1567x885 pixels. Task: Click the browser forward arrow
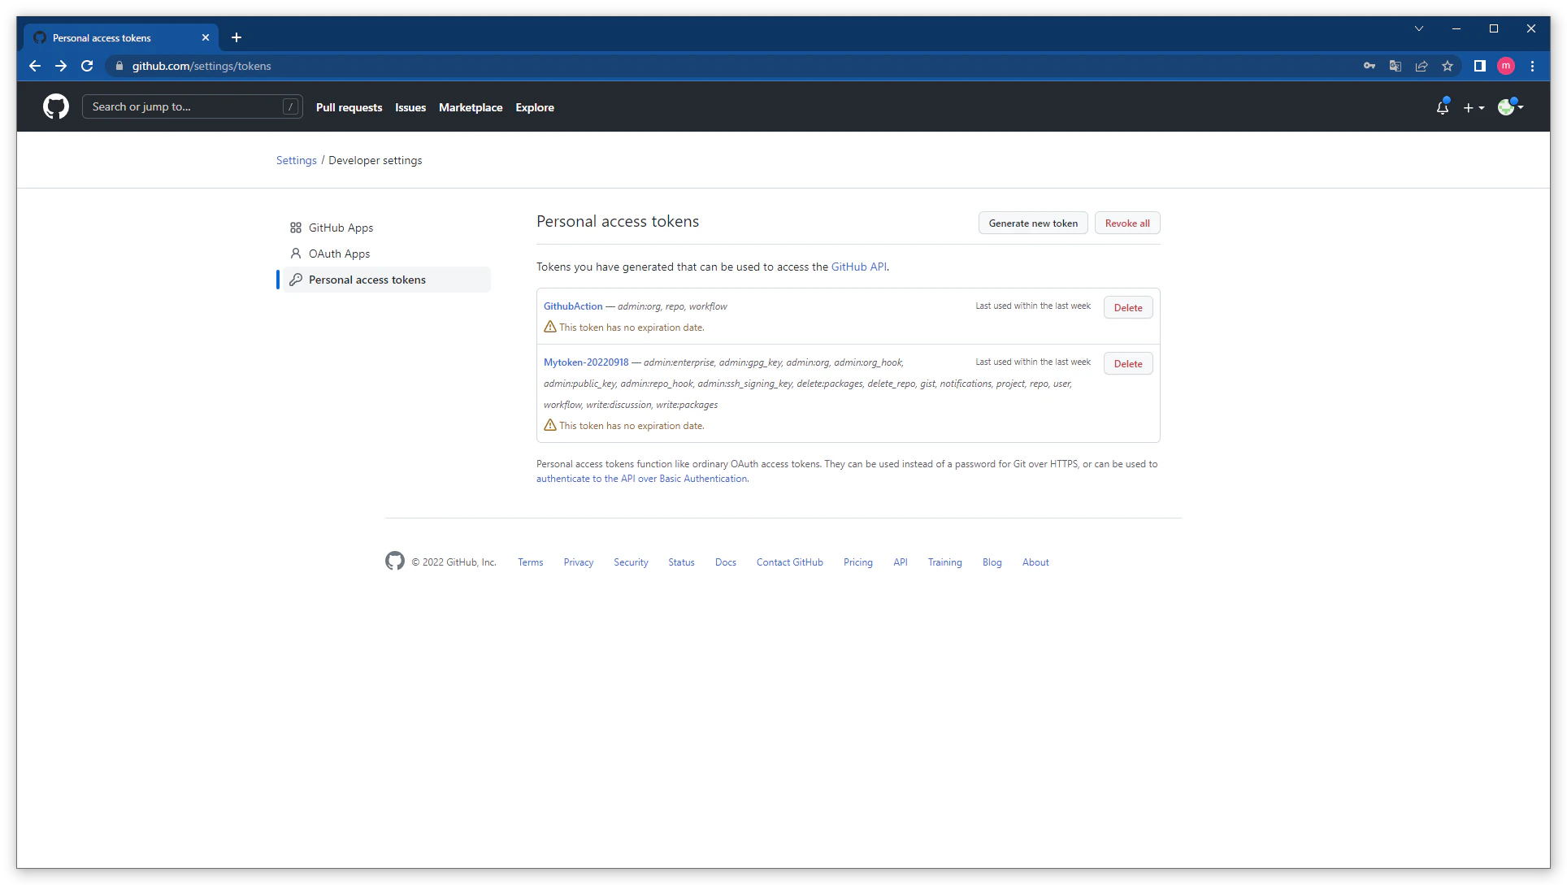61,66
